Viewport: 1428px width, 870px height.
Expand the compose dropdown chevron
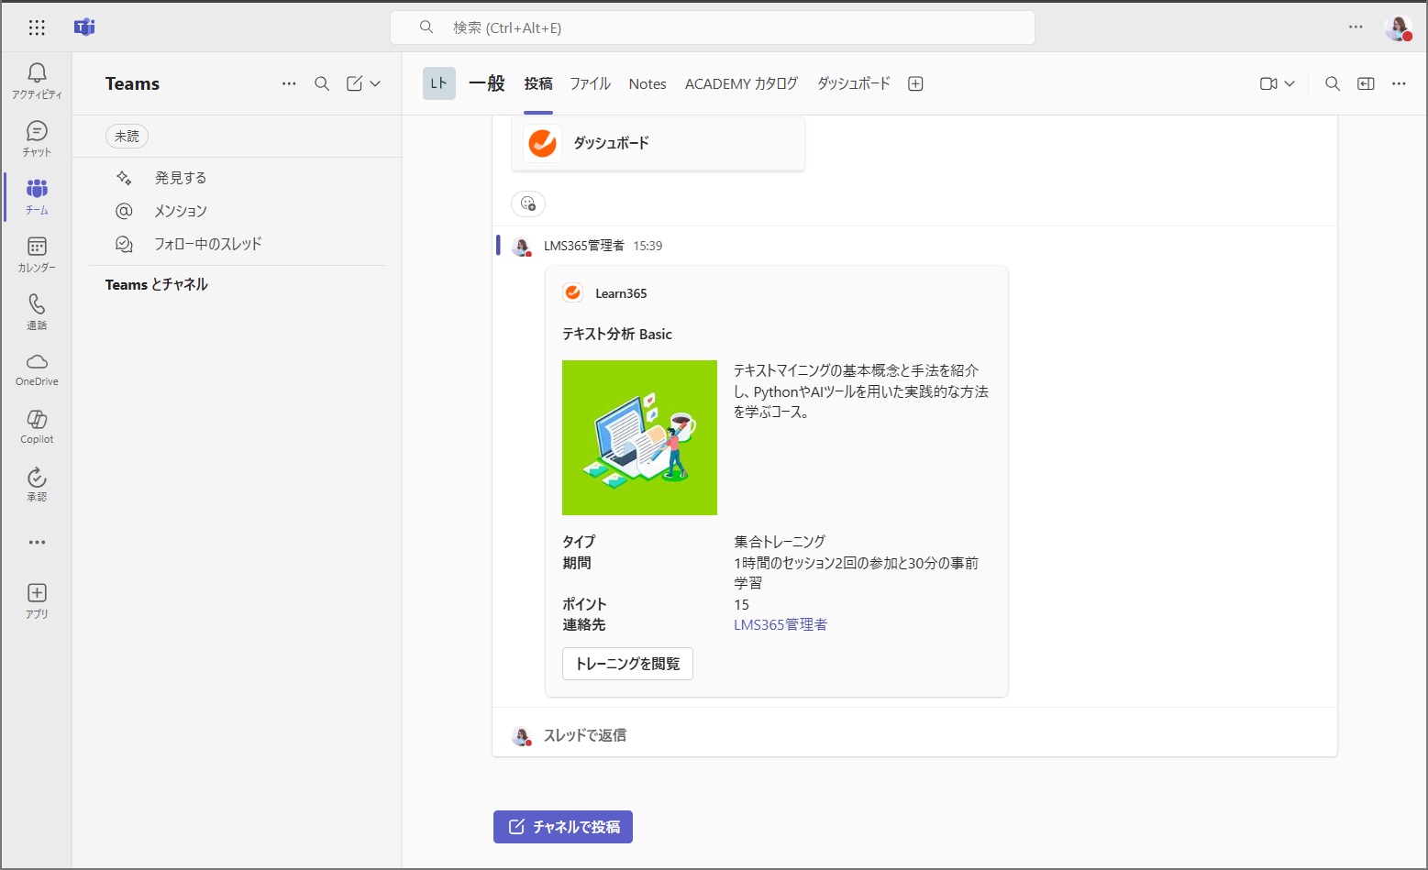coord(375,83)
